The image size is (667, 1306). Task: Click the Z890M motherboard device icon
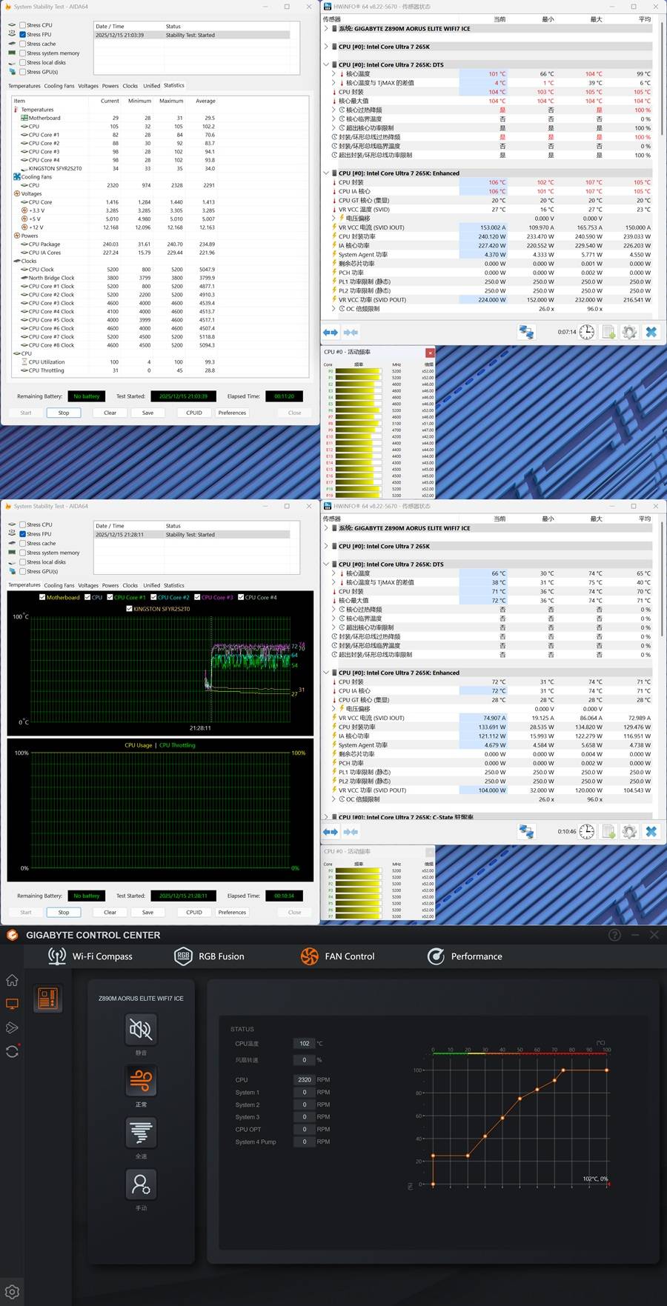tap(47, 999)
